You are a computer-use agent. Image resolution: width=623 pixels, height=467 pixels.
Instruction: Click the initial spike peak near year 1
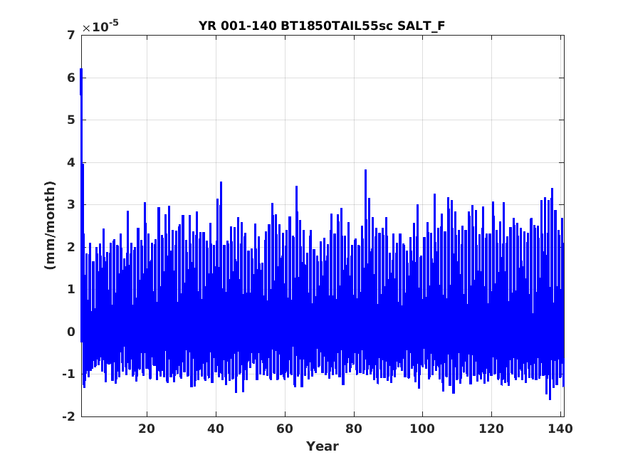(x=81, y=69)
